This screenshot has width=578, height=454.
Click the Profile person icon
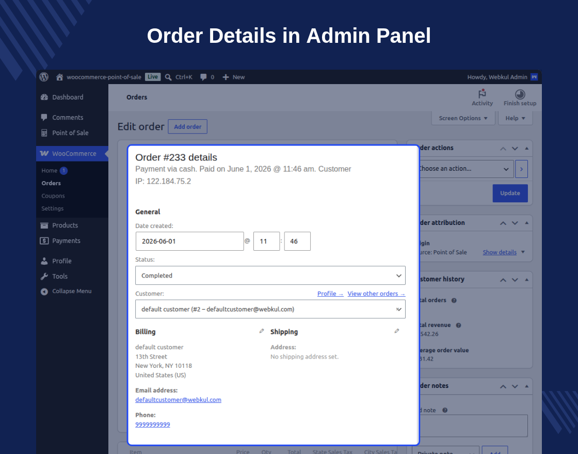pyautogui.click(x=44, y=261)
